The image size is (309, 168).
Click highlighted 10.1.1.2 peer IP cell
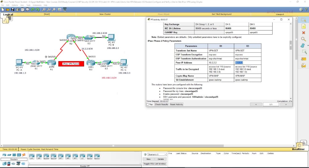[239, 63]
